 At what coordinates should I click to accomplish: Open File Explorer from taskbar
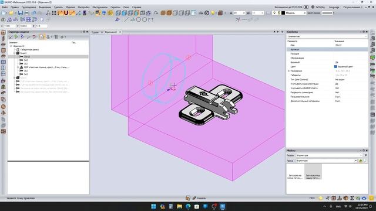click(x=179, y=206)
